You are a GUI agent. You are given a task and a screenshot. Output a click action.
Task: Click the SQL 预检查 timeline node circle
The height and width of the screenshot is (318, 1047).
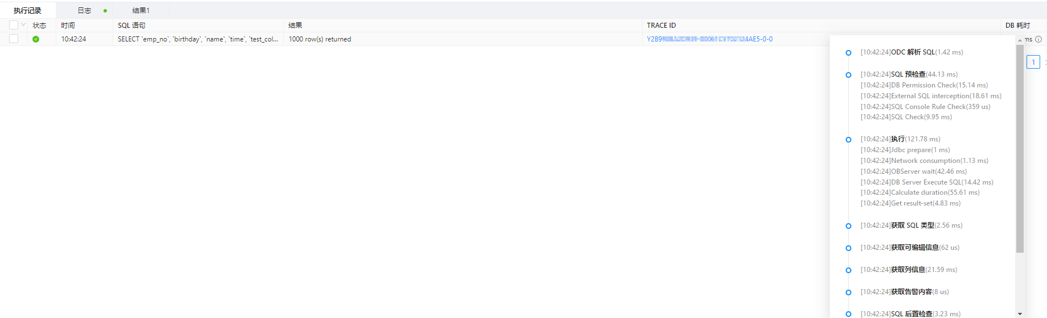849,75
